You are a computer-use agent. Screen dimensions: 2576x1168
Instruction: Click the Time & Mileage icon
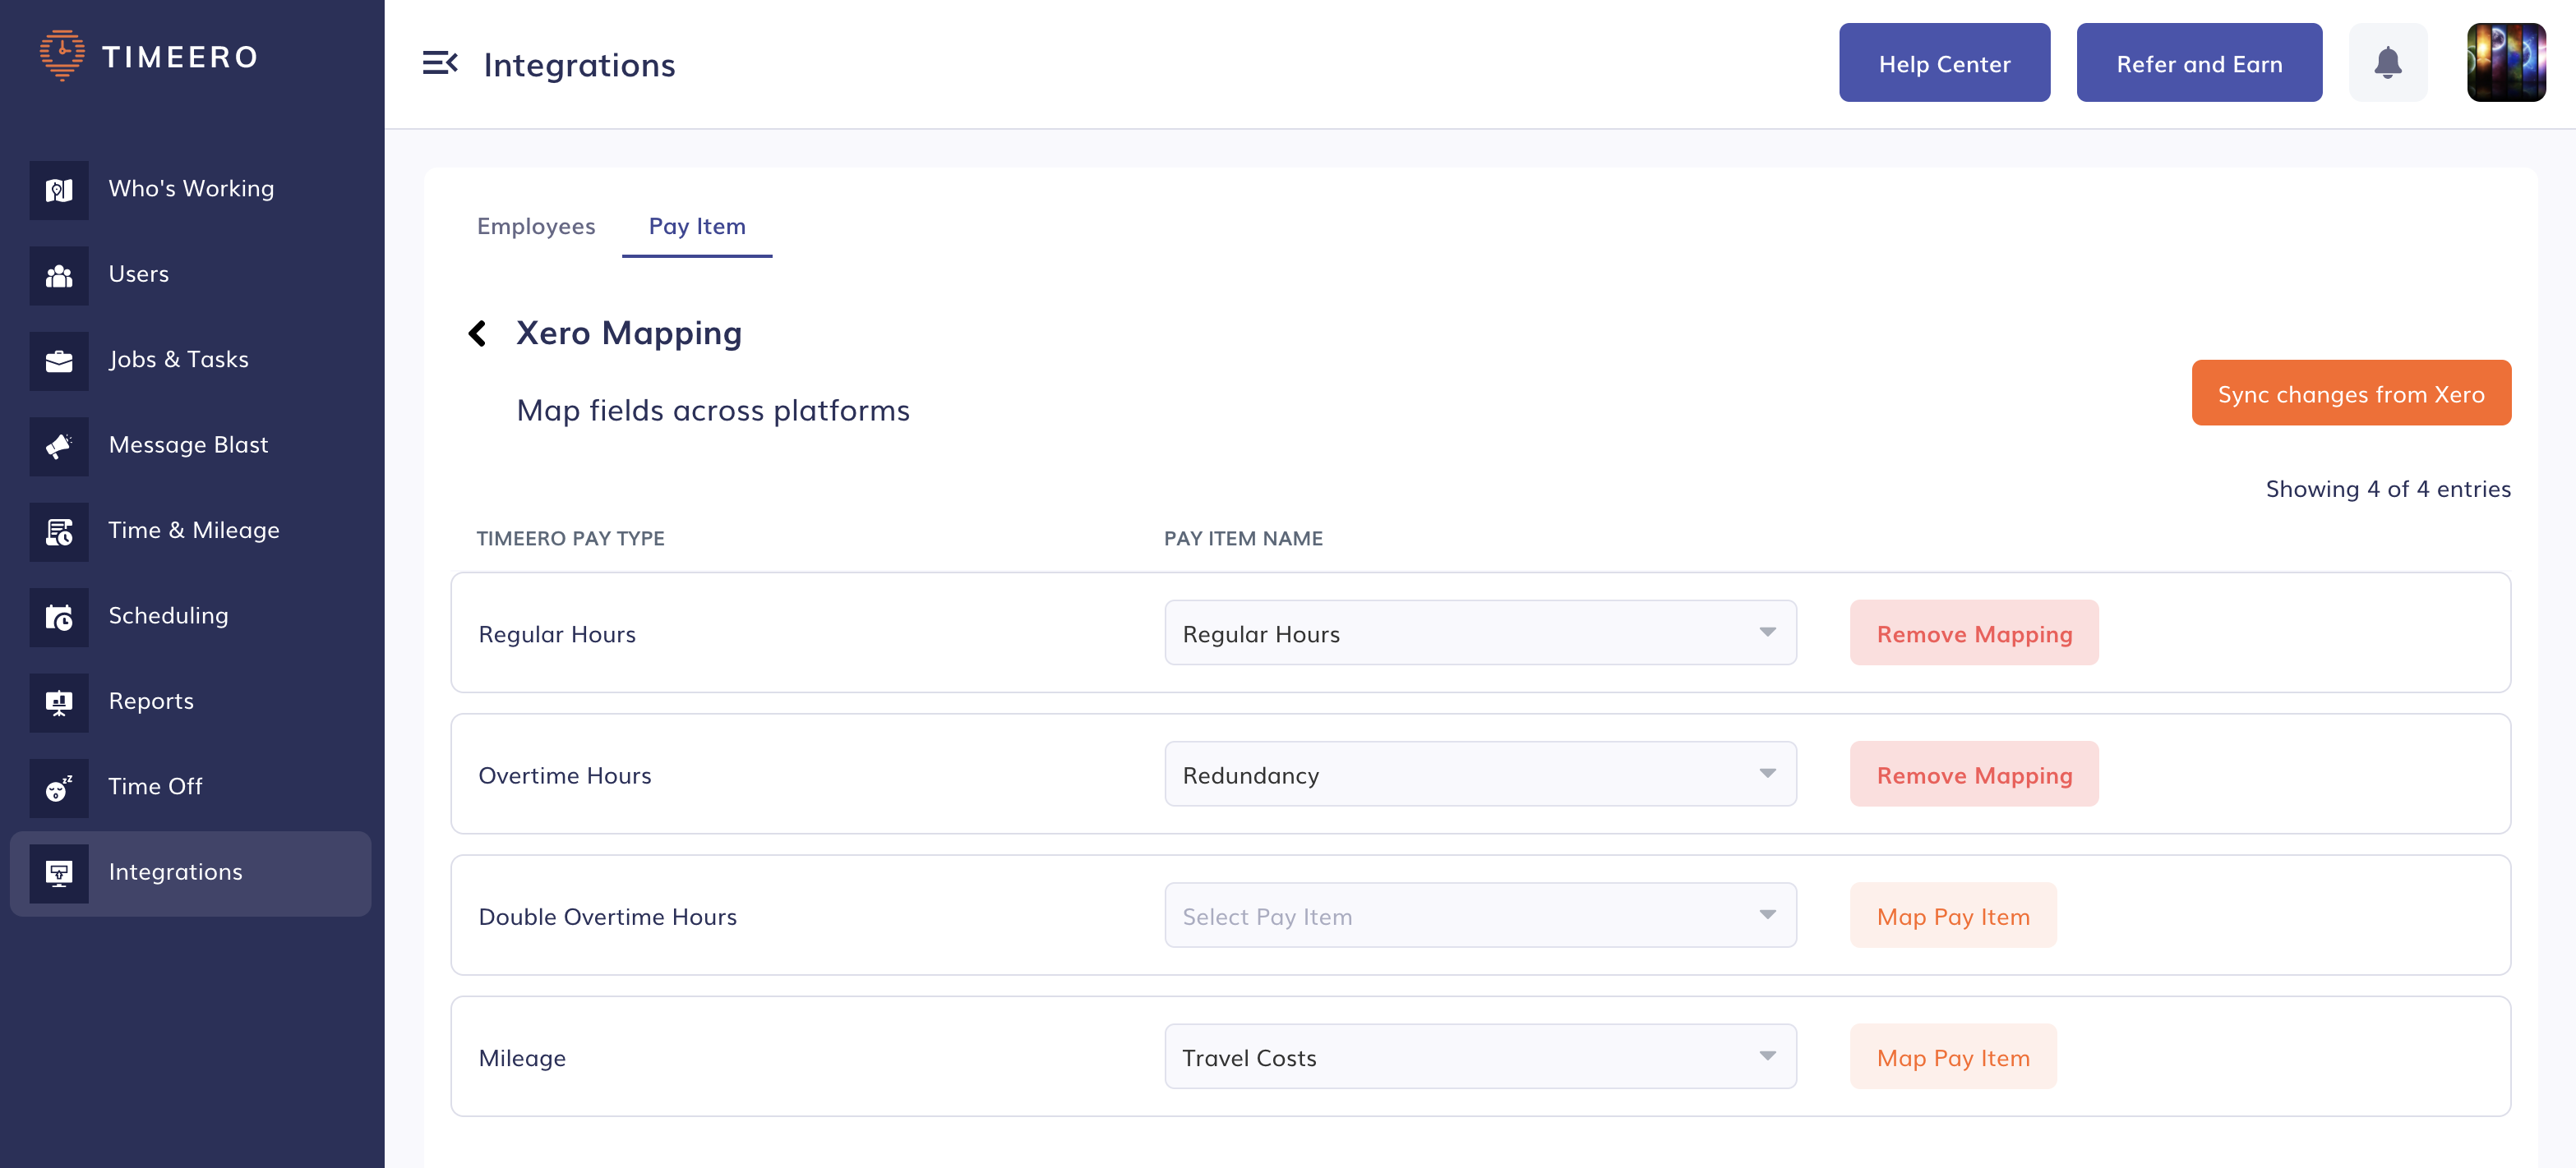[59, 531]
